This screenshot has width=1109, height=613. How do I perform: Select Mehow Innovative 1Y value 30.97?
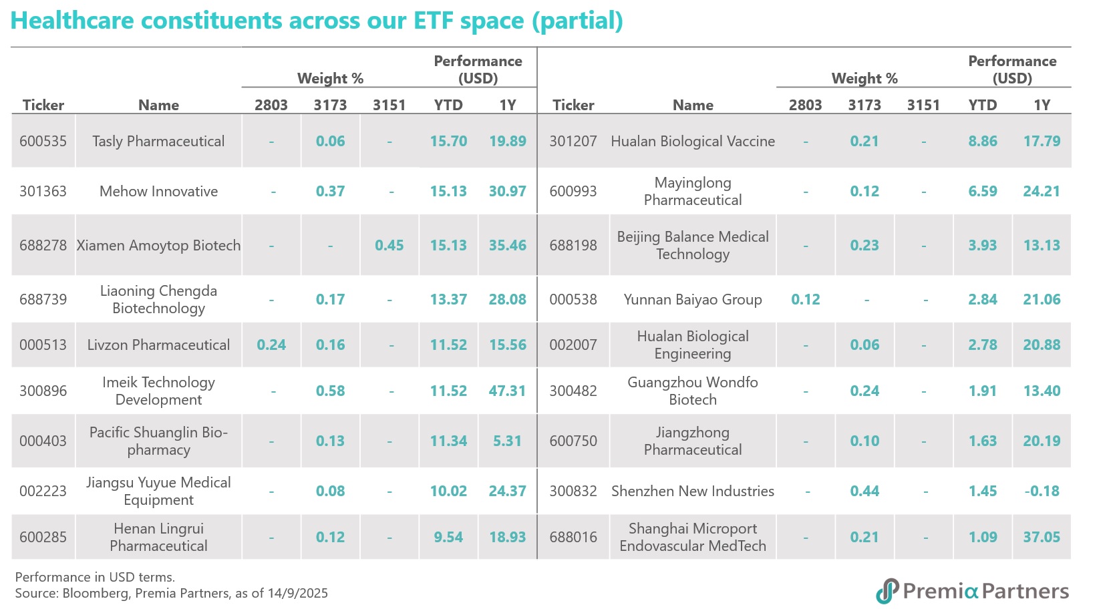point(507,192)
